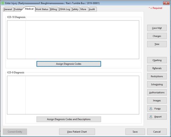Open the Safety tab

click(75, 9)
